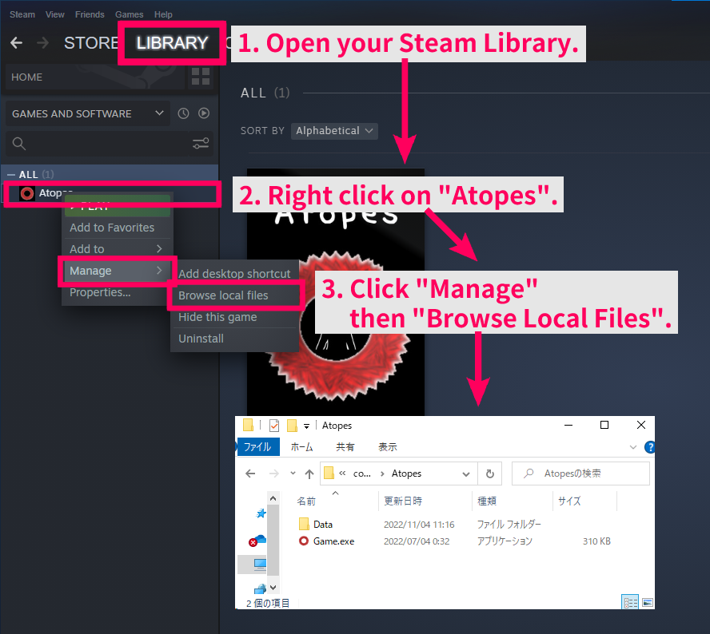Open the "Alphabetical" sort dropdown
Image resolution: width=710 pixels, height=634 pixels.
tap(334, 131)
